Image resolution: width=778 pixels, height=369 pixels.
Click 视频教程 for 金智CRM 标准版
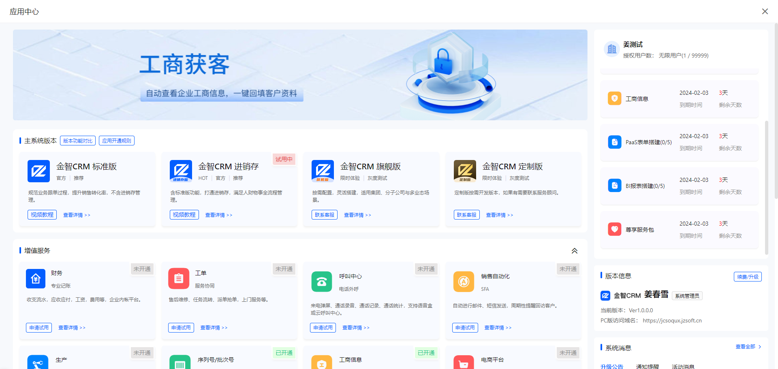click(42, 215)
